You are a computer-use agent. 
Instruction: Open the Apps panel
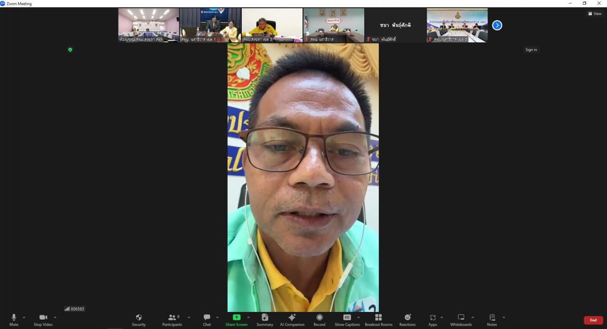432,320
